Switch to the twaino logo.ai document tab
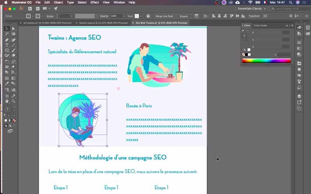Viewport: 311px width, 194px height. (x=103, y=23)
